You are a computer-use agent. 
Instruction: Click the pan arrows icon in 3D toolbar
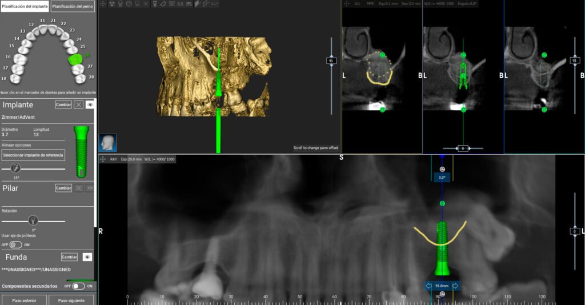click(x=103, y=4)
